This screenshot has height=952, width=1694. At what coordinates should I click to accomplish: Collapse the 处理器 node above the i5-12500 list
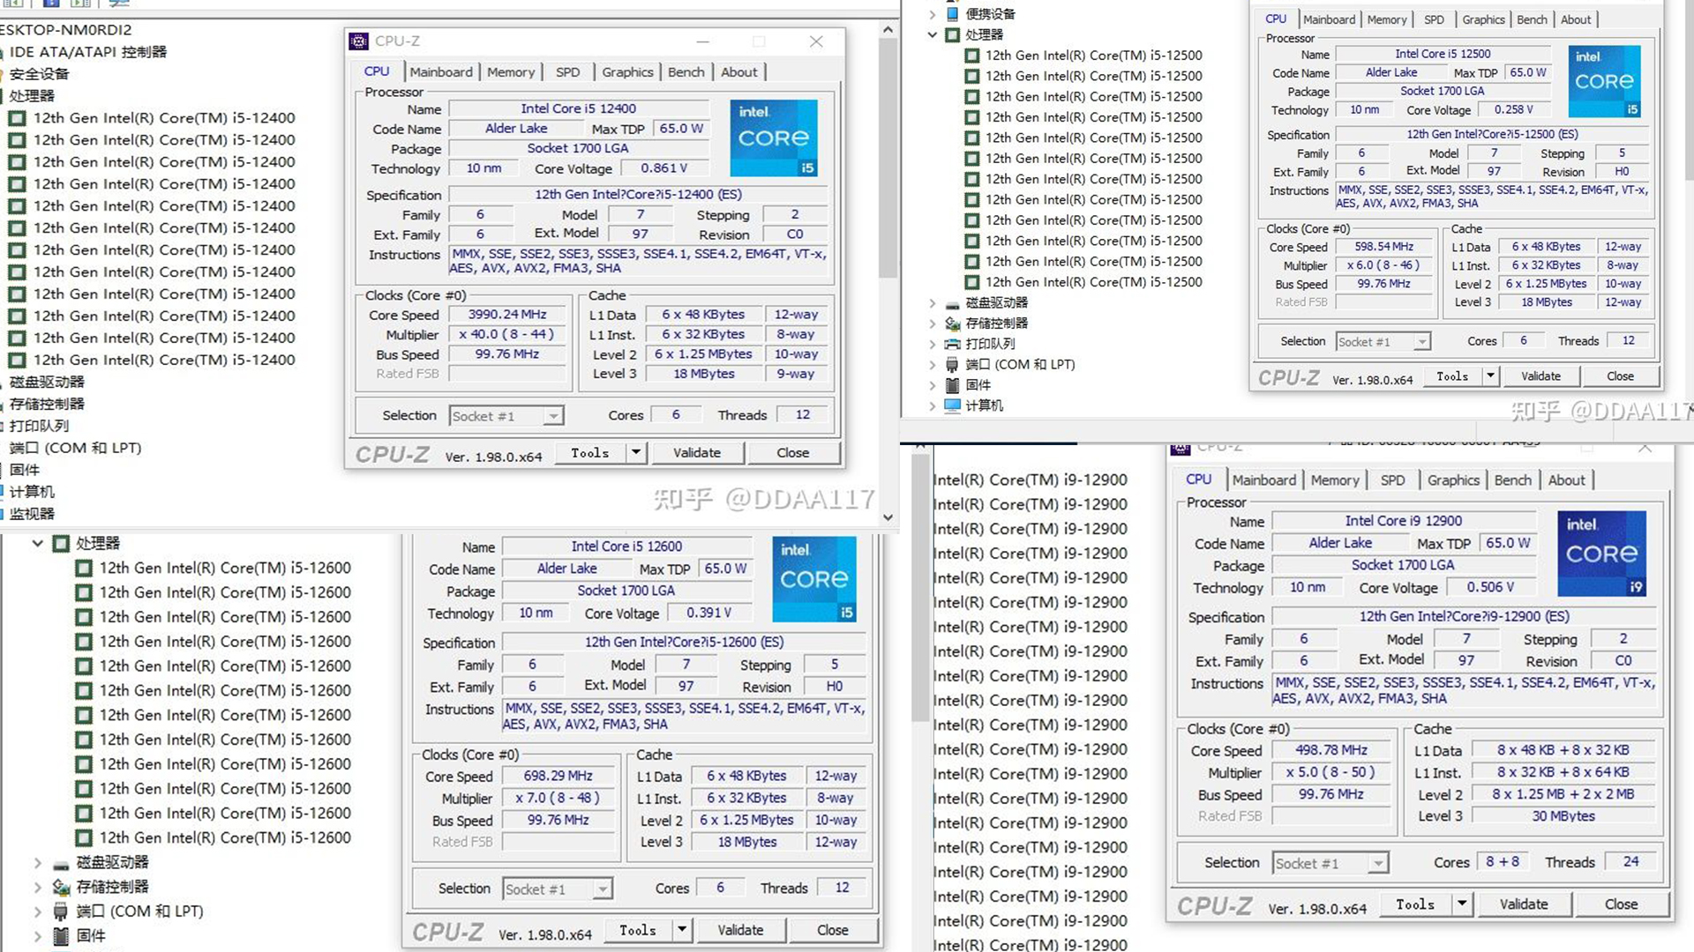[933, 34]
